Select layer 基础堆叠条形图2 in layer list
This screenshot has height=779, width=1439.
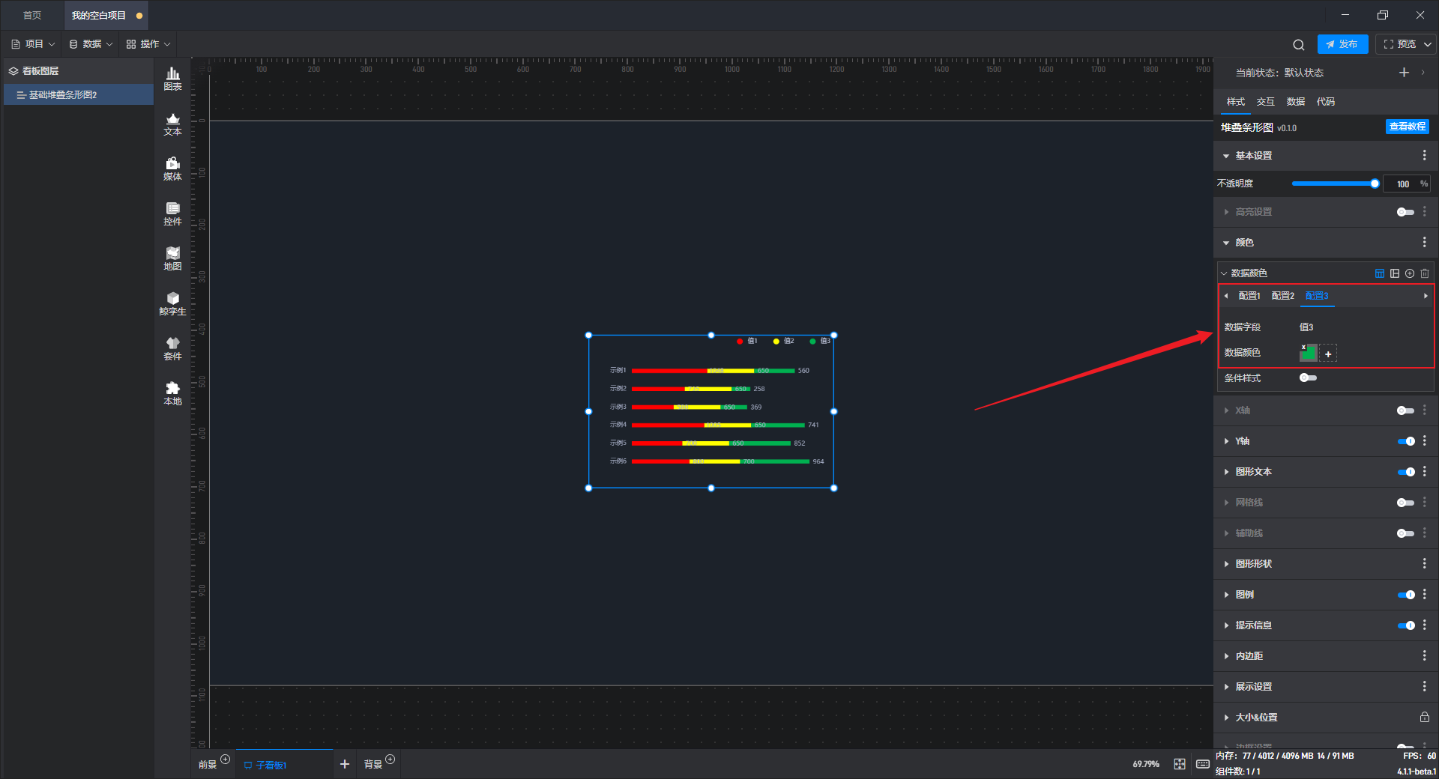(x=79, y=95)
